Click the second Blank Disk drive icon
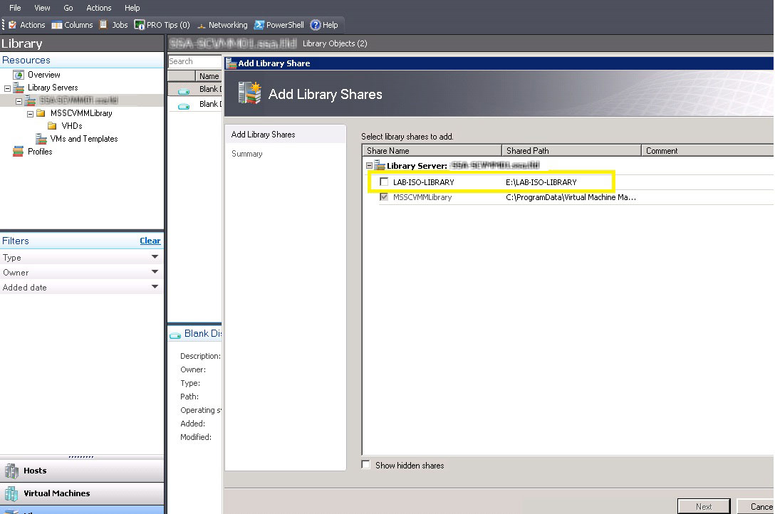 coord(184,106)
